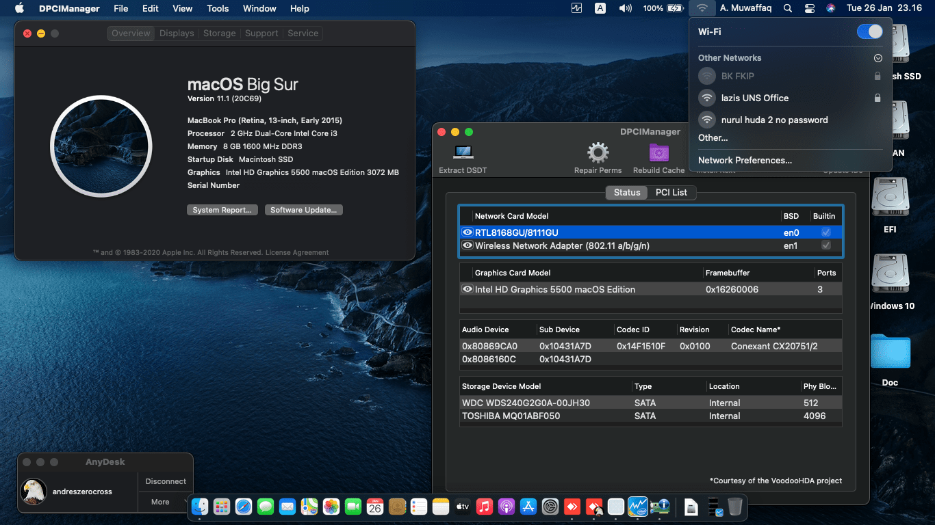Switch to the PCI List tab
Screen dimensions: 935x525
click(671, 192)
